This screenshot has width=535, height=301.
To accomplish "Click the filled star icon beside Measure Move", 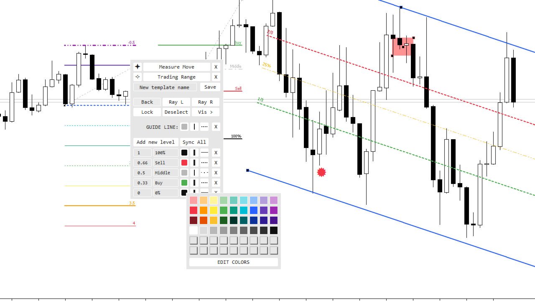I will 138,67.
